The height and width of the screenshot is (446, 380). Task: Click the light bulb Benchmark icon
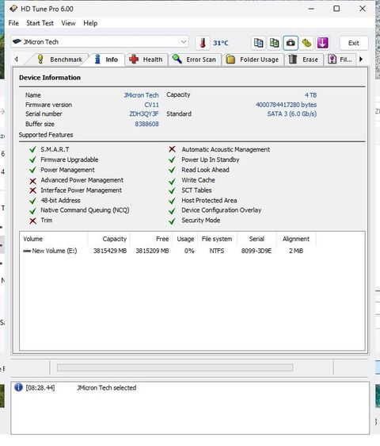pyautogui.click(x=40, y=60)
